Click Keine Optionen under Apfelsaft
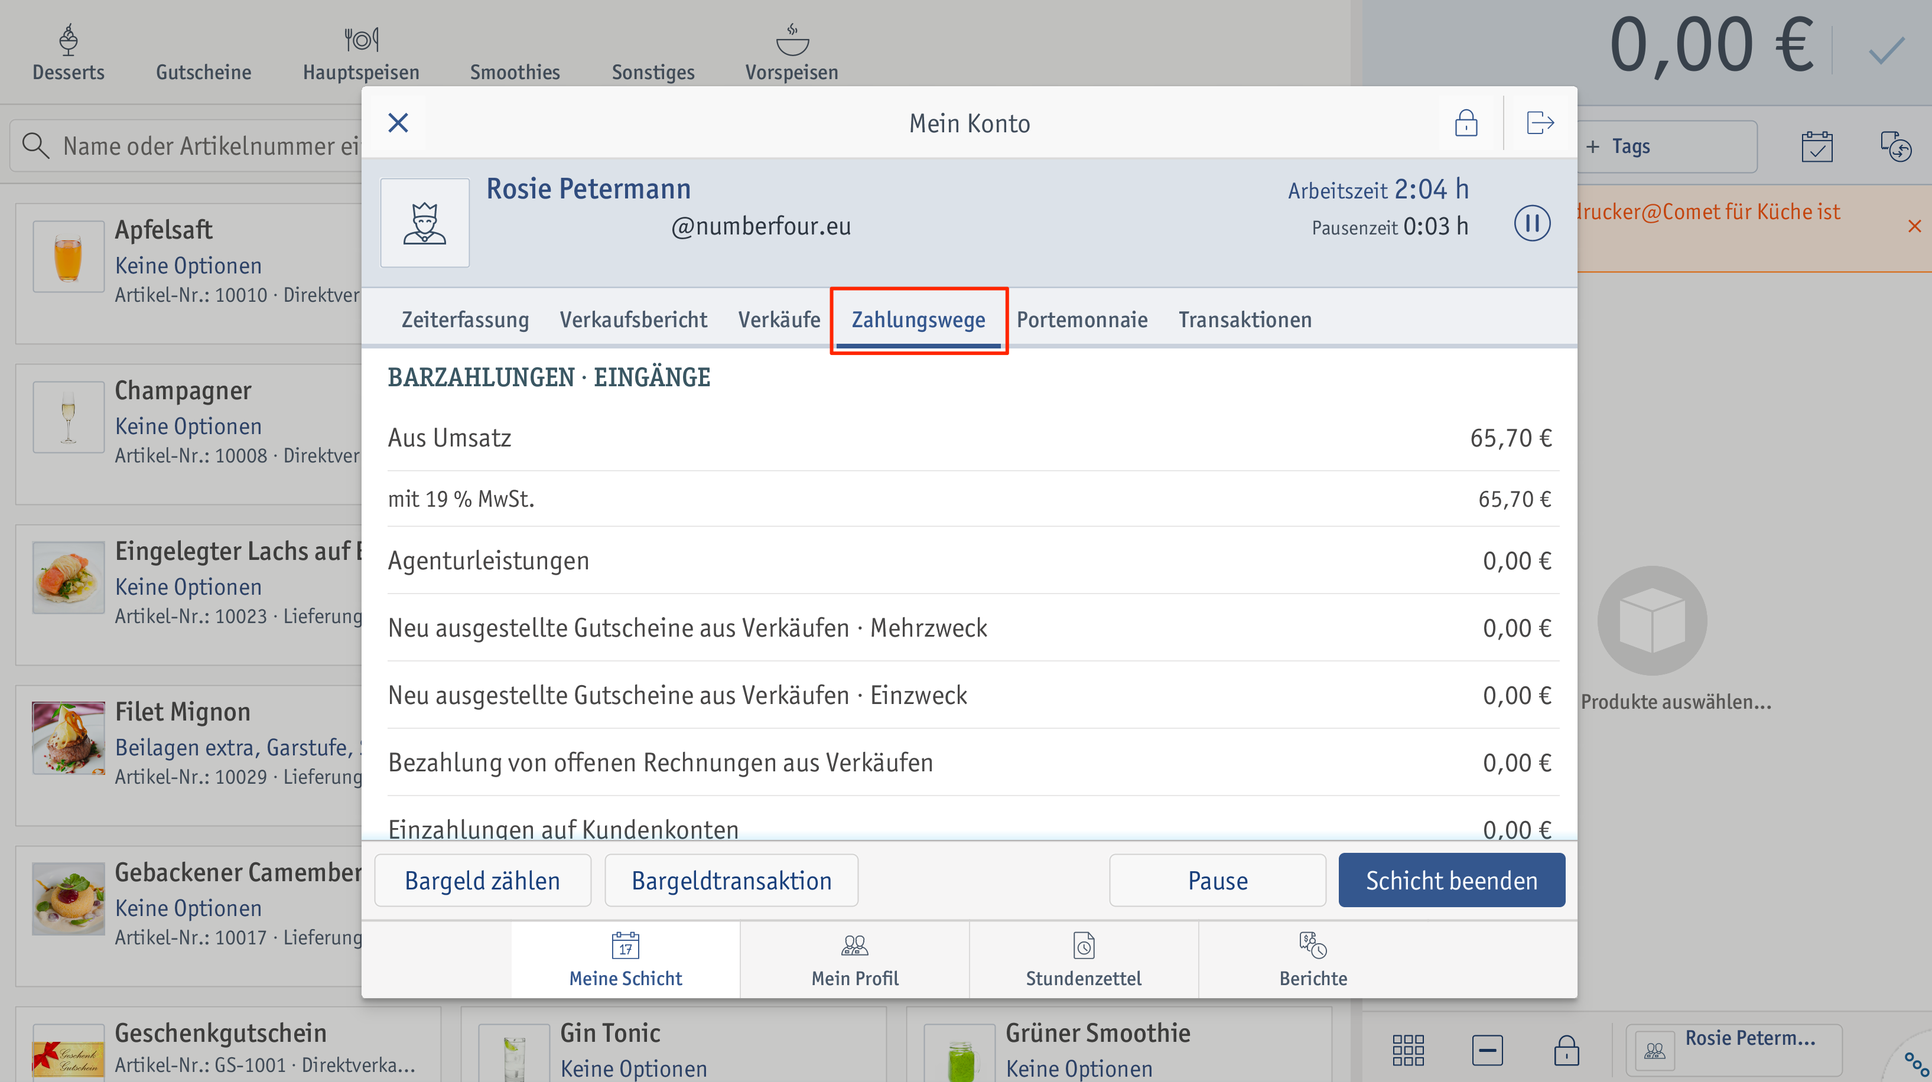Screen dimensions: 1932x1082 pyautogui.click(x=188, y=265)
